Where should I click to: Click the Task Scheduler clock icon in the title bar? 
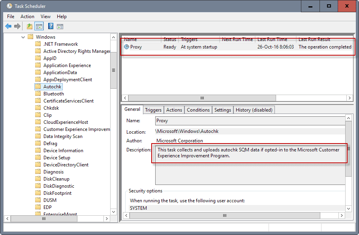[9, 6]
